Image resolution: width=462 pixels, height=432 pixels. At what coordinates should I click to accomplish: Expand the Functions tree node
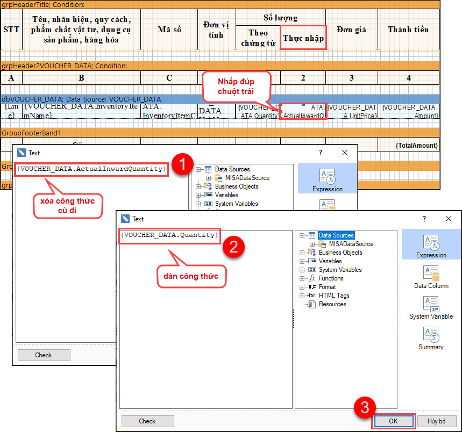pyautogui.click(x=303, y=278)
